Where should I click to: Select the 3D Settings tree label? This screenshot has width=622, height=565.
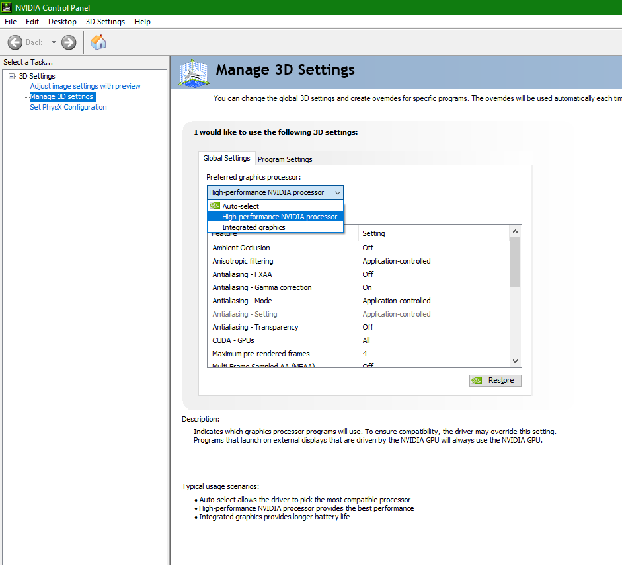[x=37, y=76]
